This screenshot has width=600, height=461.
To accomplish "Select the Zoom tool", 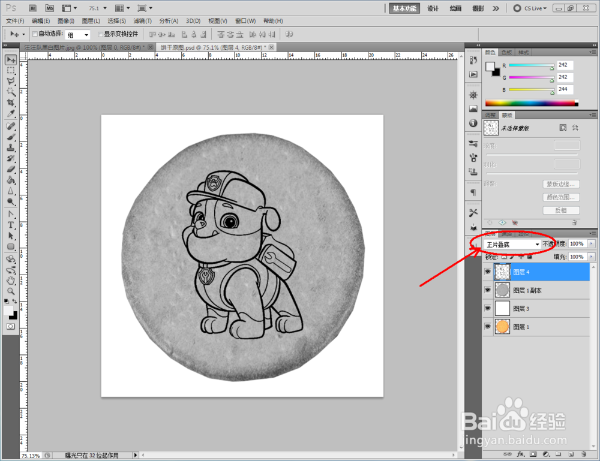I will click(11, 291).
